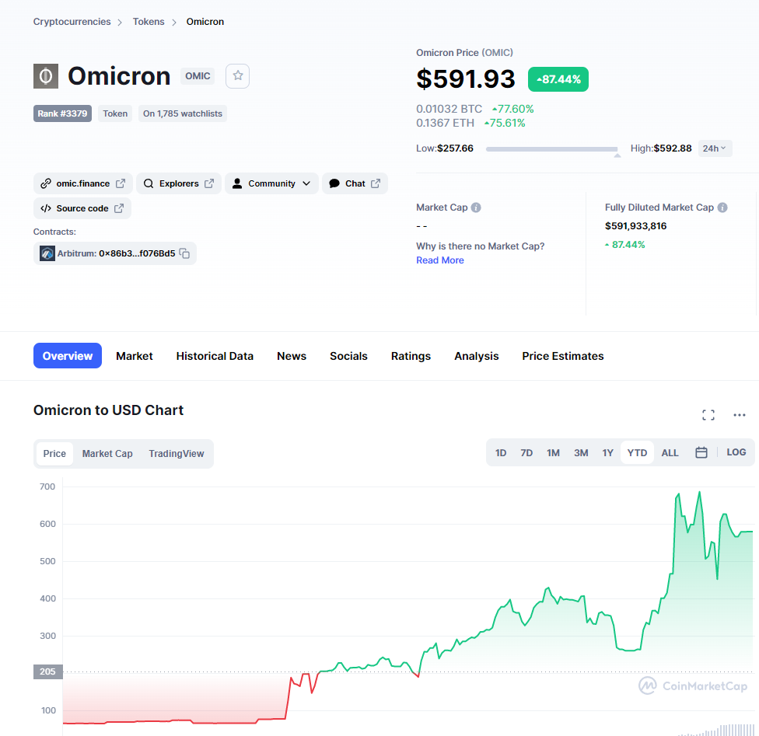Open the Chat speech-bubble button
Screen dimensions: 759x736
pyautogui.click(x=355, y=183)
